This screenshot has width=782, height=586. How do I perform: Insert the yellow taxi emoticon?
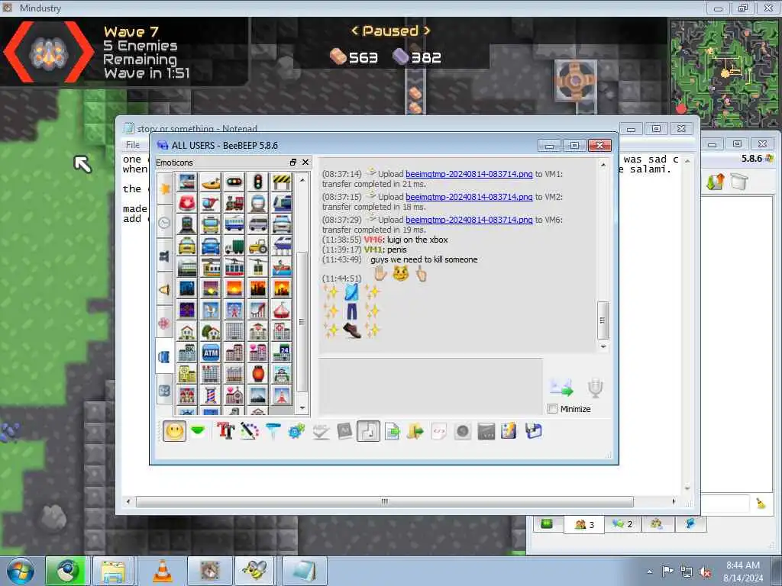coord(187,246)
